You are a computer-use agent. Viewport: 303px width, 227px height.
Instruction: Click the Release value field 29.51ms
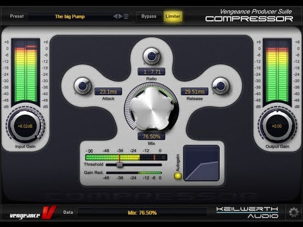(x=194, y=91)
